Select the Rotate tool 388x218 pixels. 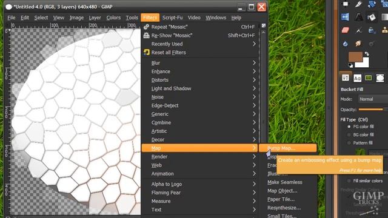tap(372, 4)
